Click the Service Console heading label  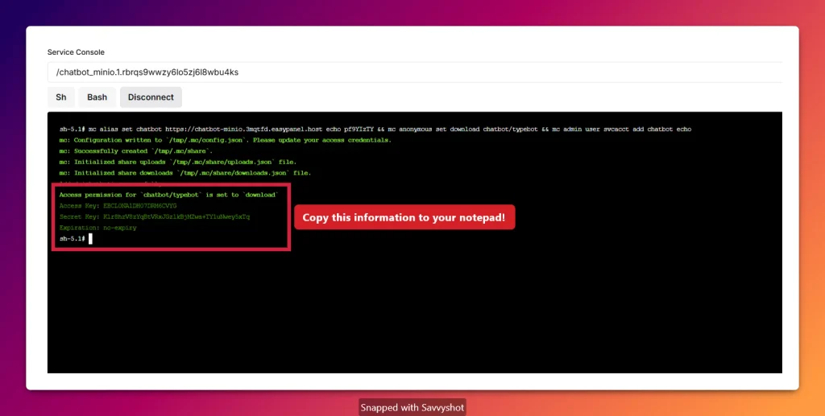tap(76, 52)
